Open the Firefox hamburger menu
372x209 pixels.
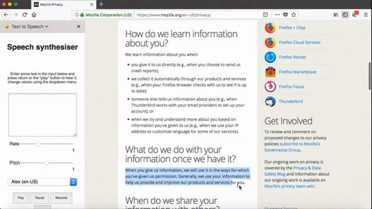point(366,15)
